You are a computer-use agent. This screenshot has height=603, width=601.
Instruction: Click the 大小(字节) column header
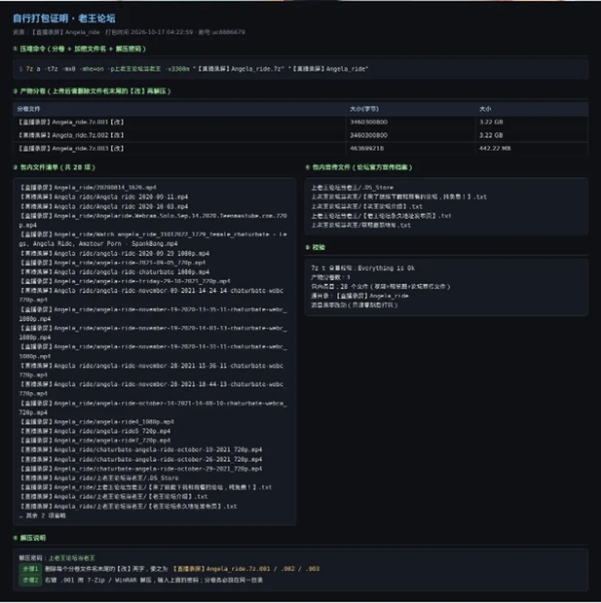tap(364, 109)
